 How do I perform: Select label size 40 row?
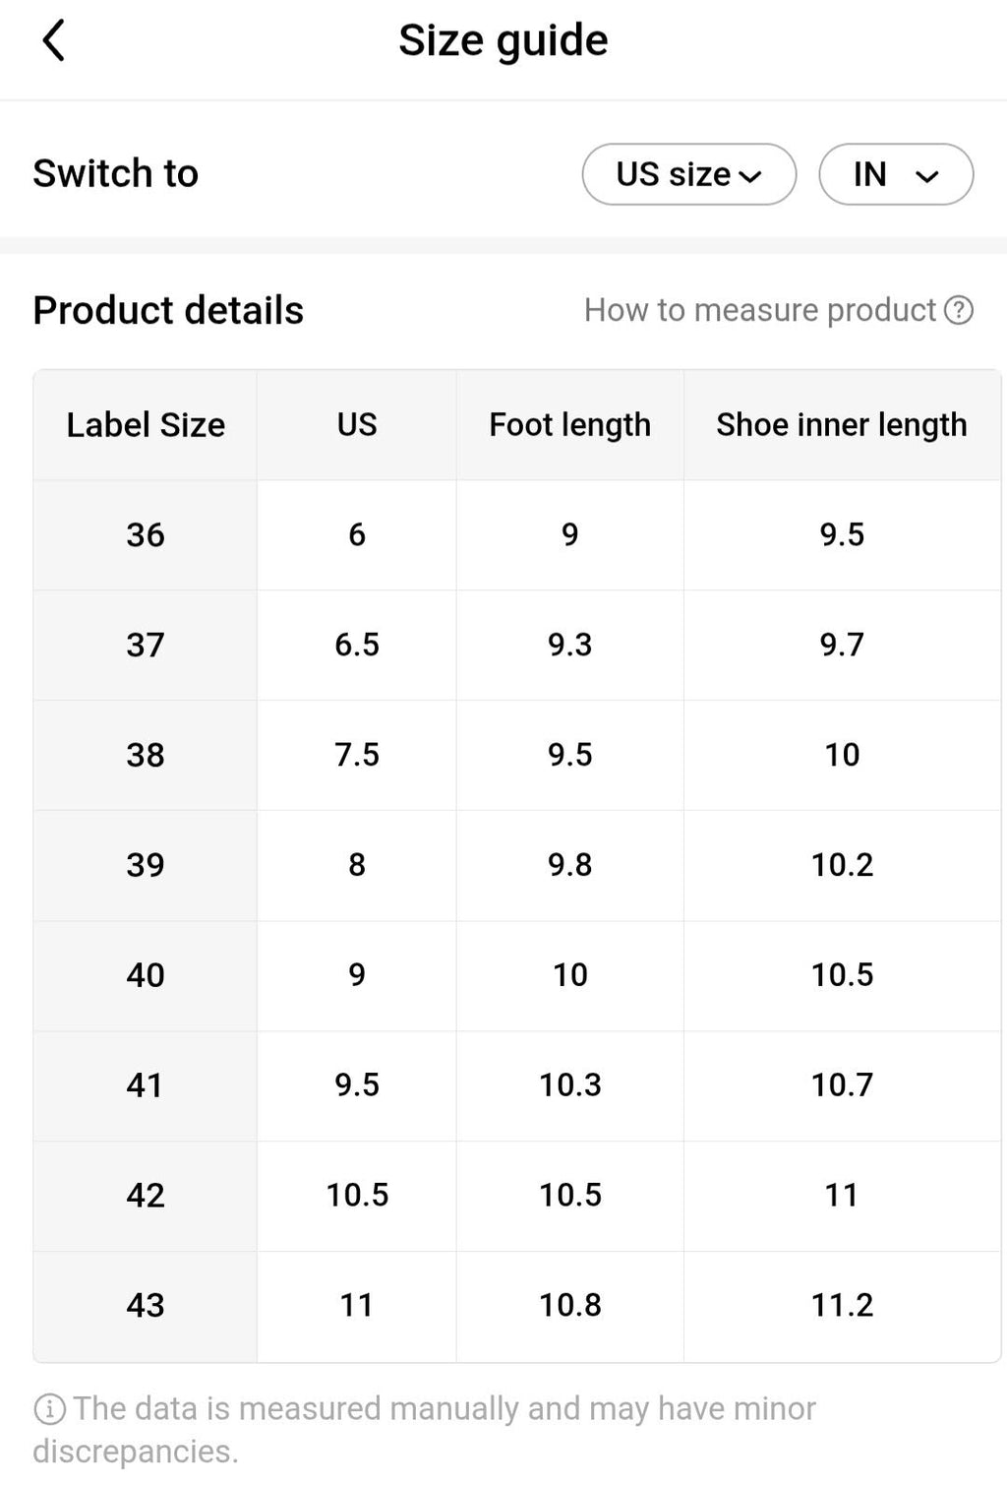[x=146, y=975]
